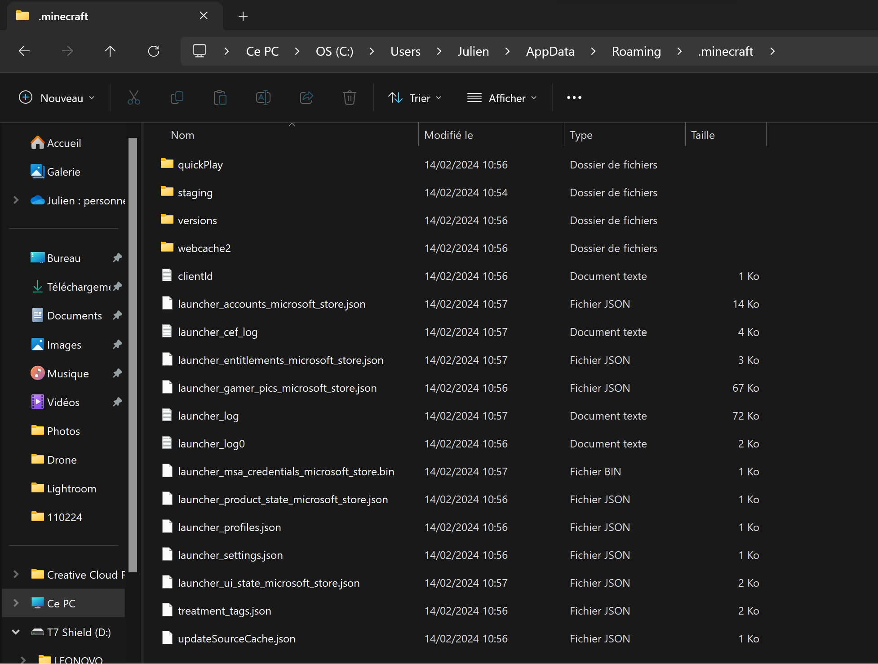878x664 pixels.
Task: Select the versions folder icon
Action: pyautogui.click(x=167, y=220)
